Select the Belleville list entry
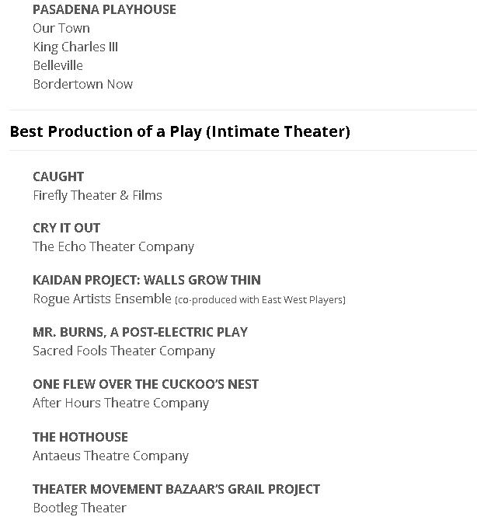Image resolution: width=477 pixels, height=531 pixels. [x=57, y=65]
